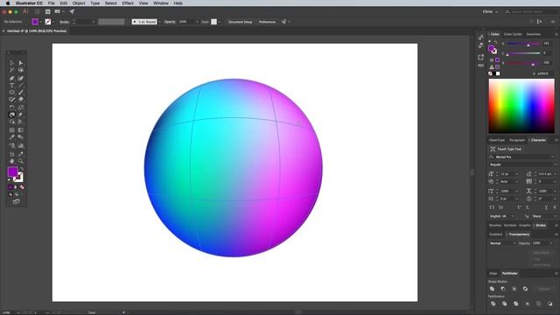Activate the fill swatch in Color panel
This screenshot has height=315, width=560.
coord(492,48)
